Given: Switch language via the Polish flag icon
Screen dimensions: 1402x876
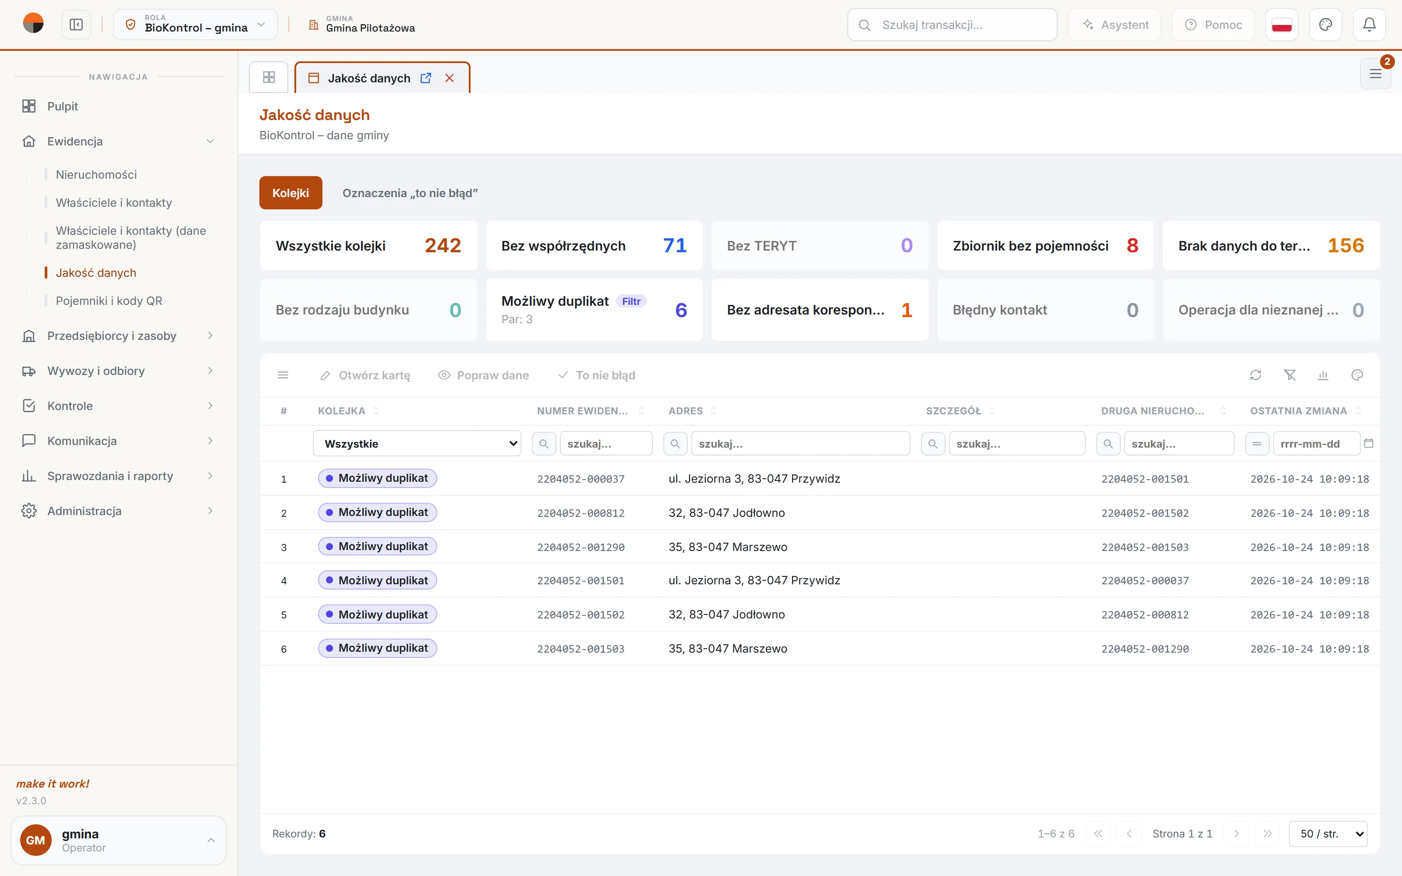Looking at the screenshot, I should 1282,25.
